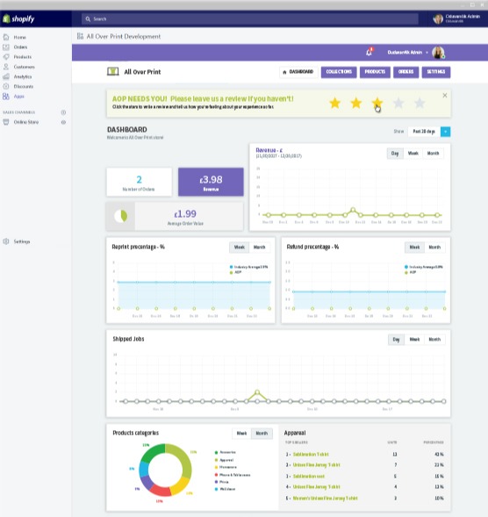Open Women's Unisex Fine Jersey T-shirt link

pos(325,499)
